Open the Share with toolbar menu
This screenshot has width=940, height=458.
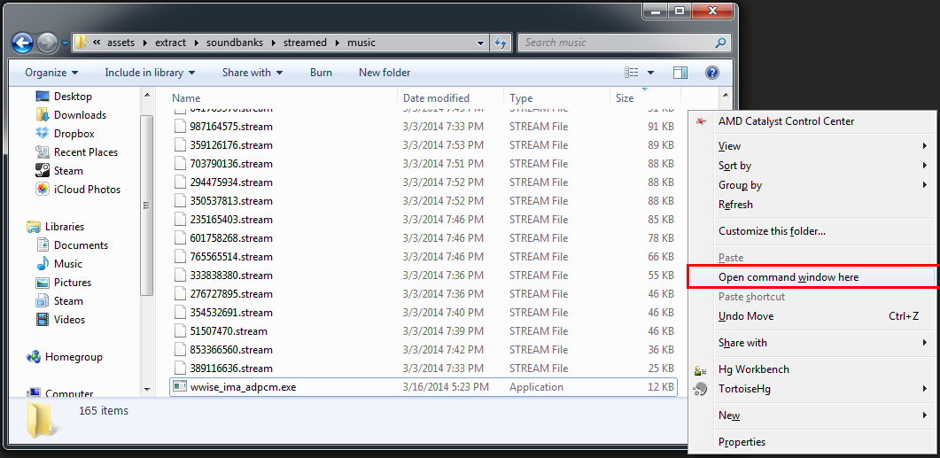tap(252, 73)
